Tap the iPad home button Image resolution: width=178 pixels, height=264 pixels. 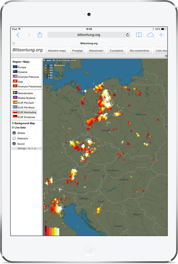pyautogui.click(x=89, y=250)
